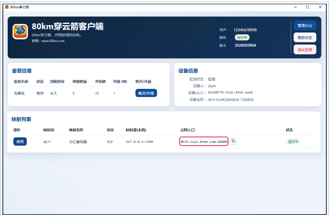The height and width of the screenshot is (215, 330).
Task: Click the 套餐信息 section heading
Action: [21, 71]
